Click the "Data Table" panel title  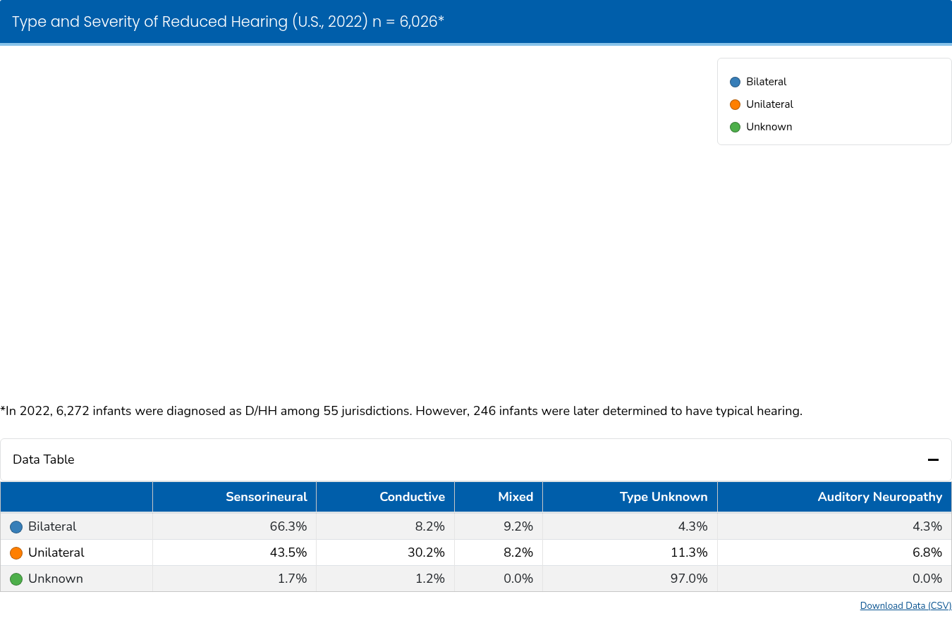click(x=44, y=459)
